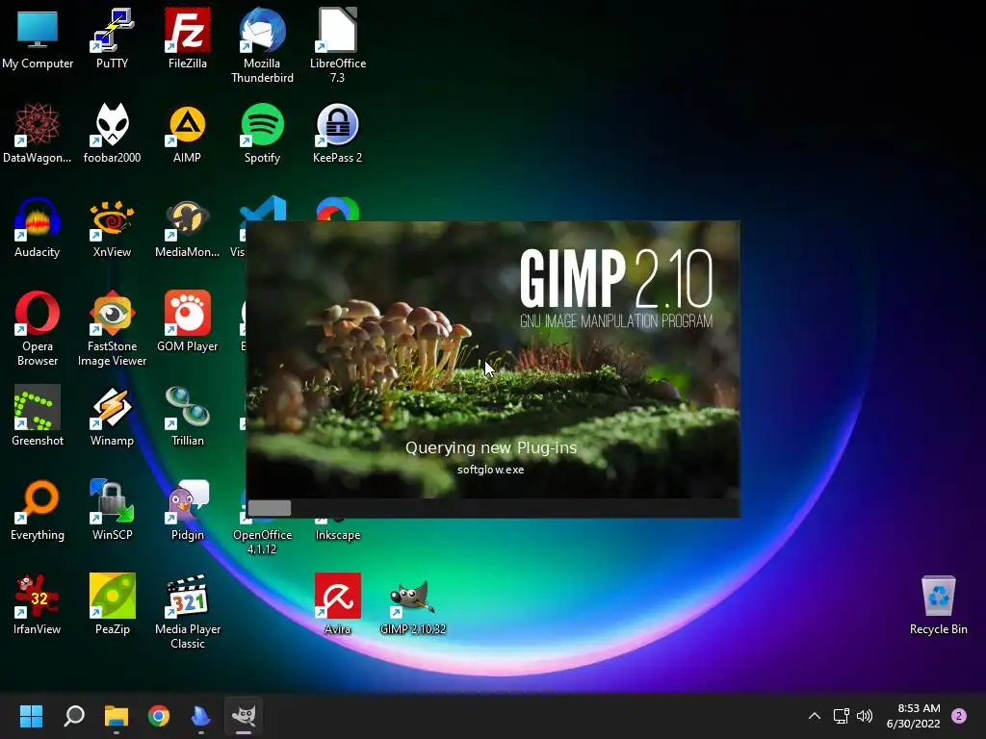Select the Spotify desktop icon
The width and height of the screenshot is (986, 739).
click(x=262, y=133)
